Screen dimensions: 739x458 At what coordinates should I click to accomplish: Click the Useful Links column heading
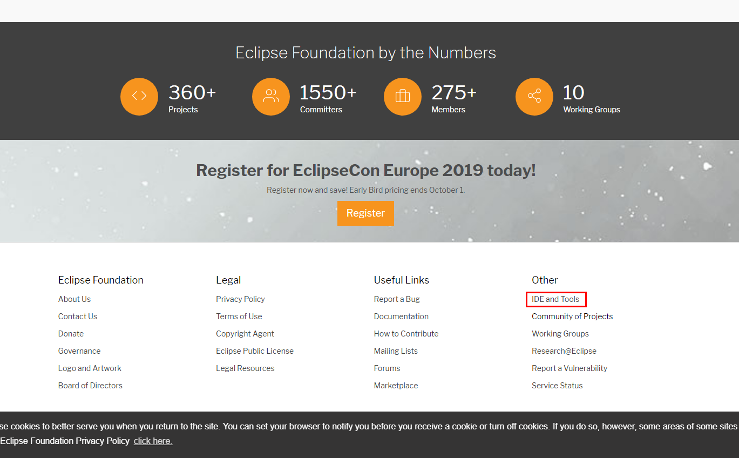point(402,280)
